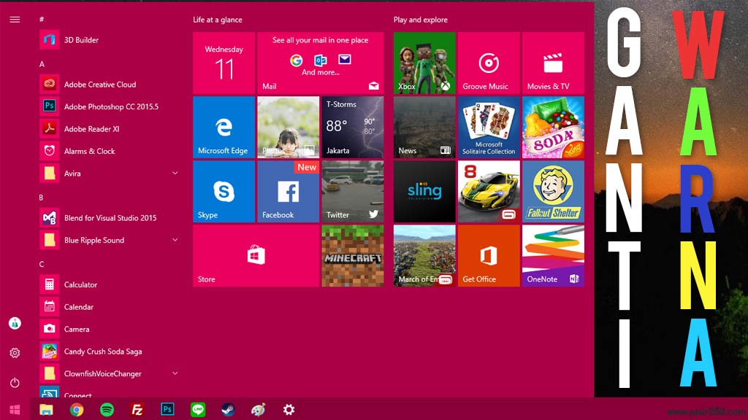Open the Calendar app in the list
This screenshot has height=420, width=748.
coord(110,307)
